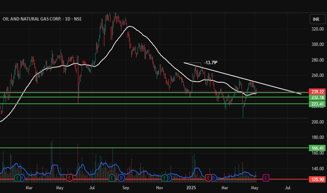The height and width of the screenshot is (193, 327).
Task: Click the 260.00 price axis value
Action: coord(318,75)
